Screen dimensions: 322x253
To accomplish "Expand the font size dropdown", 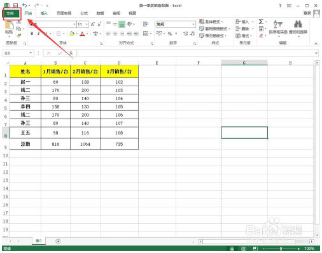I will coord(87,24).
